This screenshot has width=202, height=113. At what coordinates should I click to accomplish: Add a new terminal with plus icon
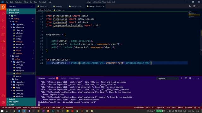(x=182, y=78)
